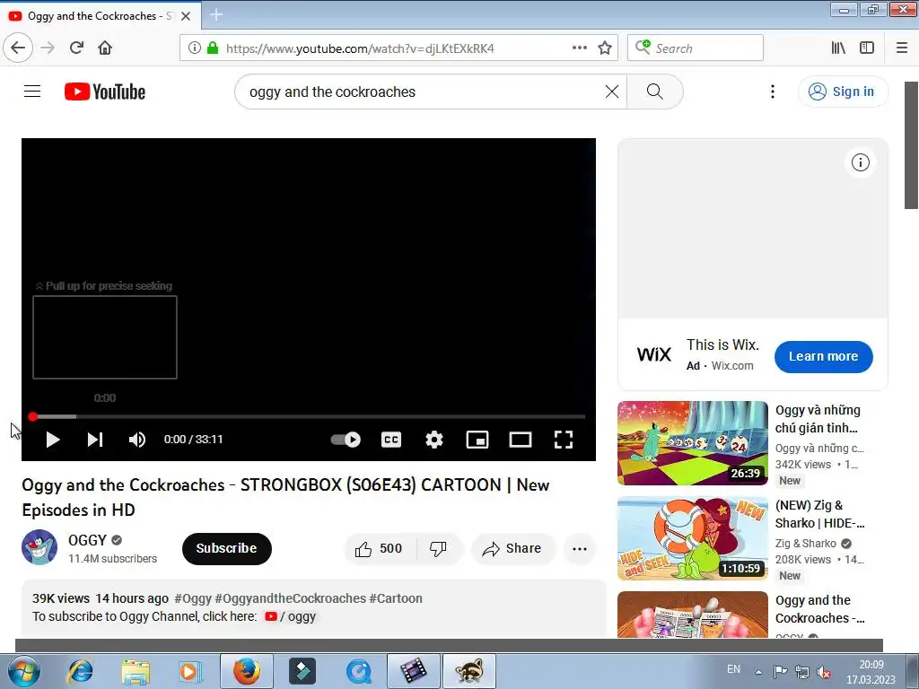Open YouTube settings three-dot menu
The image size is (919, 689).
click(x=773, y=92)
